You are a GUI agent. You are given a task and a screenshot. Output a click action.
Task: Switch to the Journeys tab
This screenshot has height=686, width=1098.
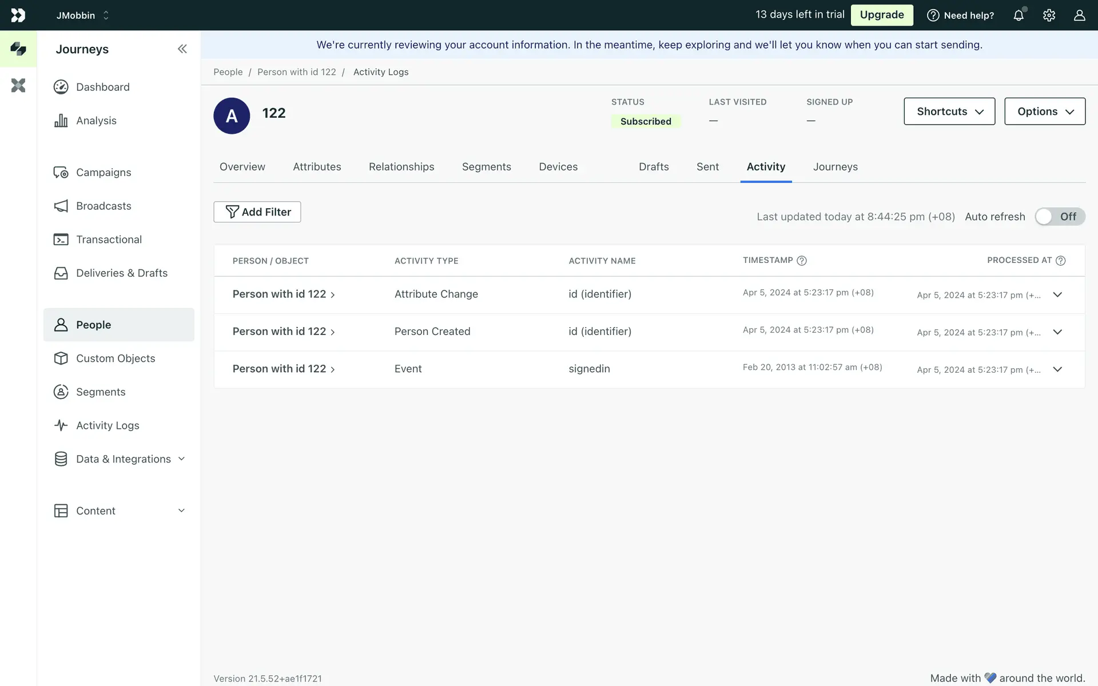pyautogui.click(x=835, y=167)
